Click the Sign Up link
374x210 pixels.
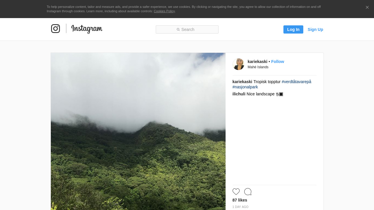(315, 29)
